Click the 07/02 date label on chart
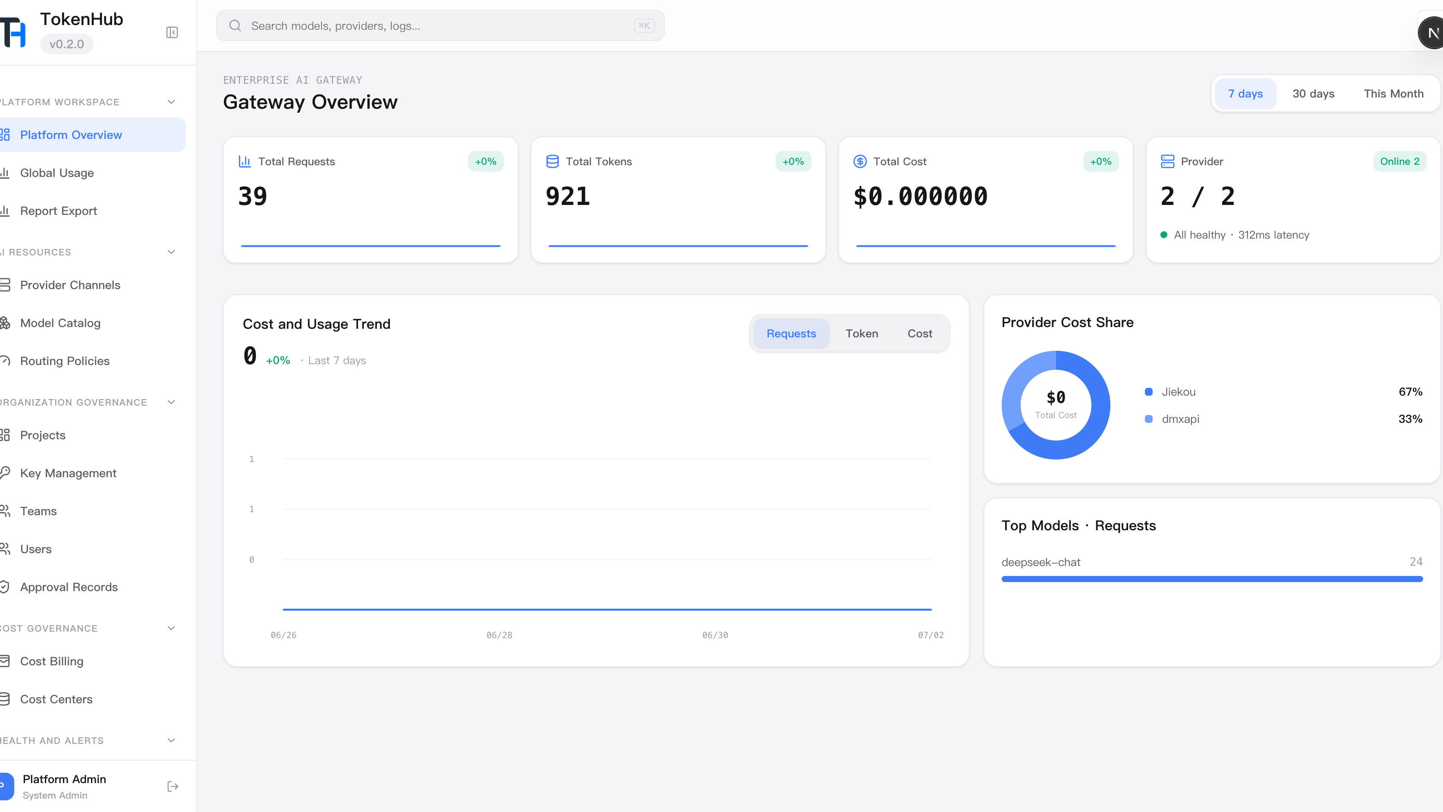The width and height of the screenshot is (1443, 812). click(931, 635)
